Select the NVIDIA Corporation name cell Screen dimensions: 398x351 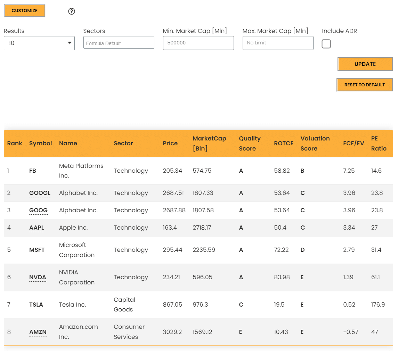pyautogui.click(x=77, y=277)
